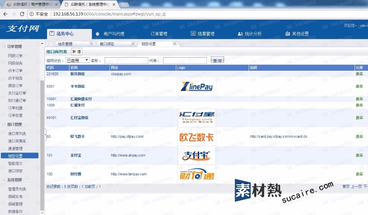This screenshot has width=368, height=215.
Task: Open 接口商费率 in the sidebar
Action: tap(17, 141)
